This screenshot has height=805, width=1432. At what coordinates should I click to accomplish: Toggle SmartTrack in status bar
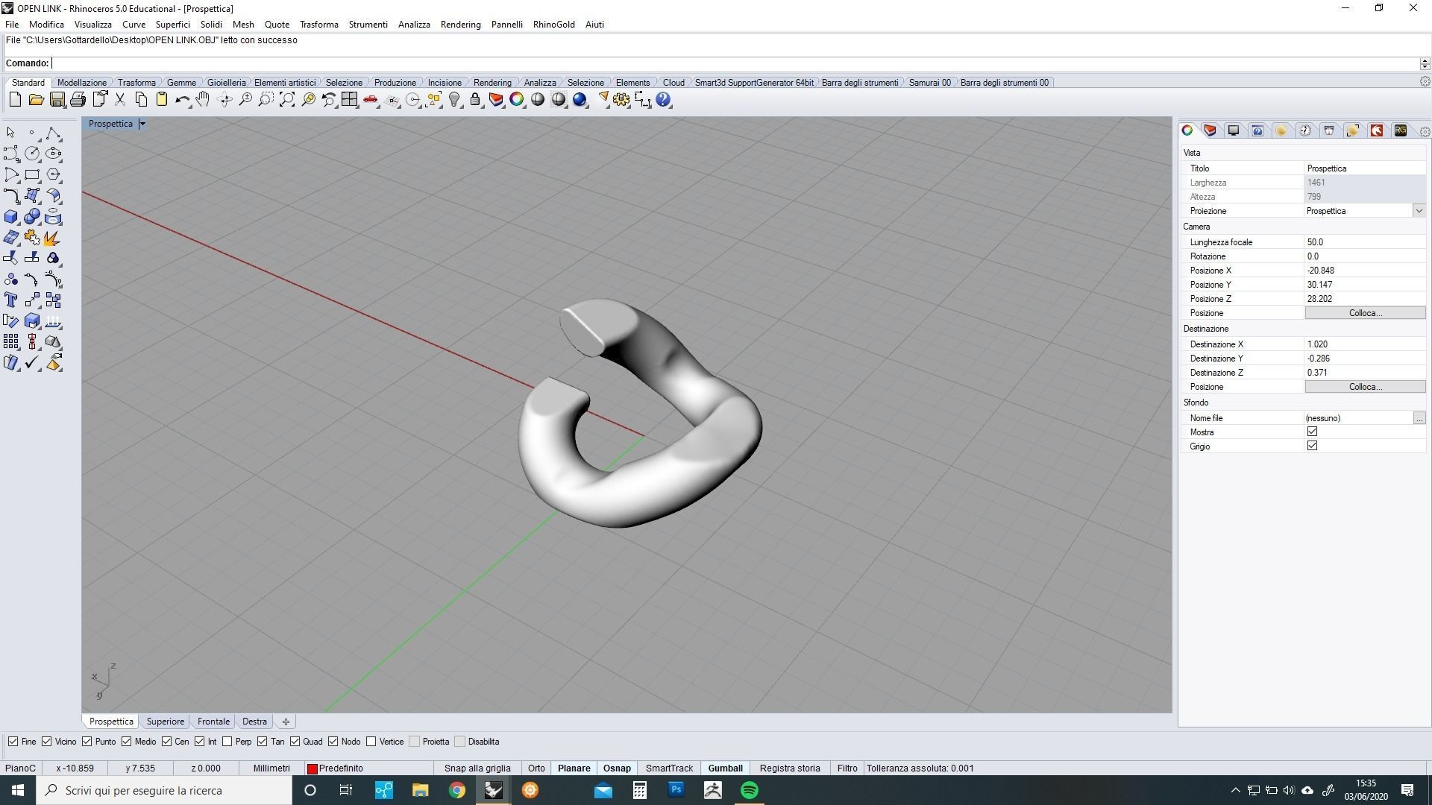[x=669, y=768]
